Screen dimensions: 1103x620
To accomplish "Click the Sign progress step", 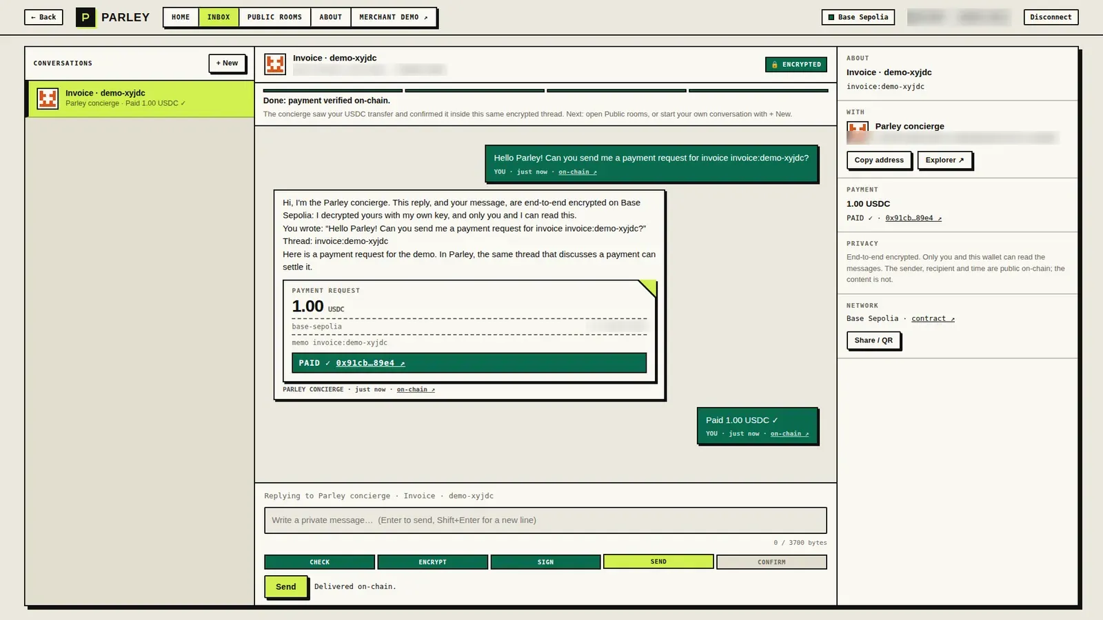I will 545,562.
